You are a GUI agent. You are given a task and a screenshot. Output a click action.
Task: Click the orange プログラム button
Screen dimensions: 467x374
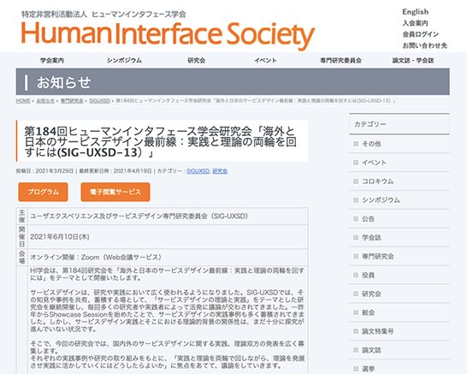43,192
